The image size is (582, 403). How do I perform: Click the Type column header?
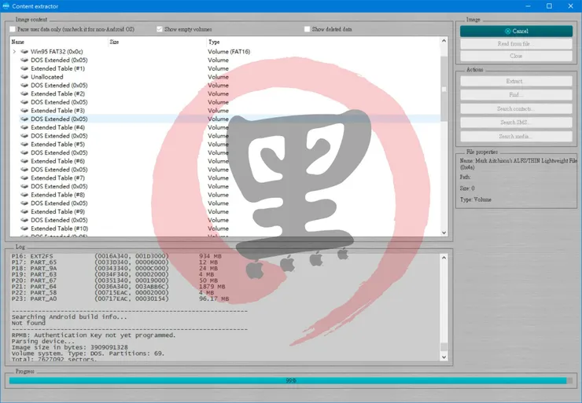click(x=323, y=42)
